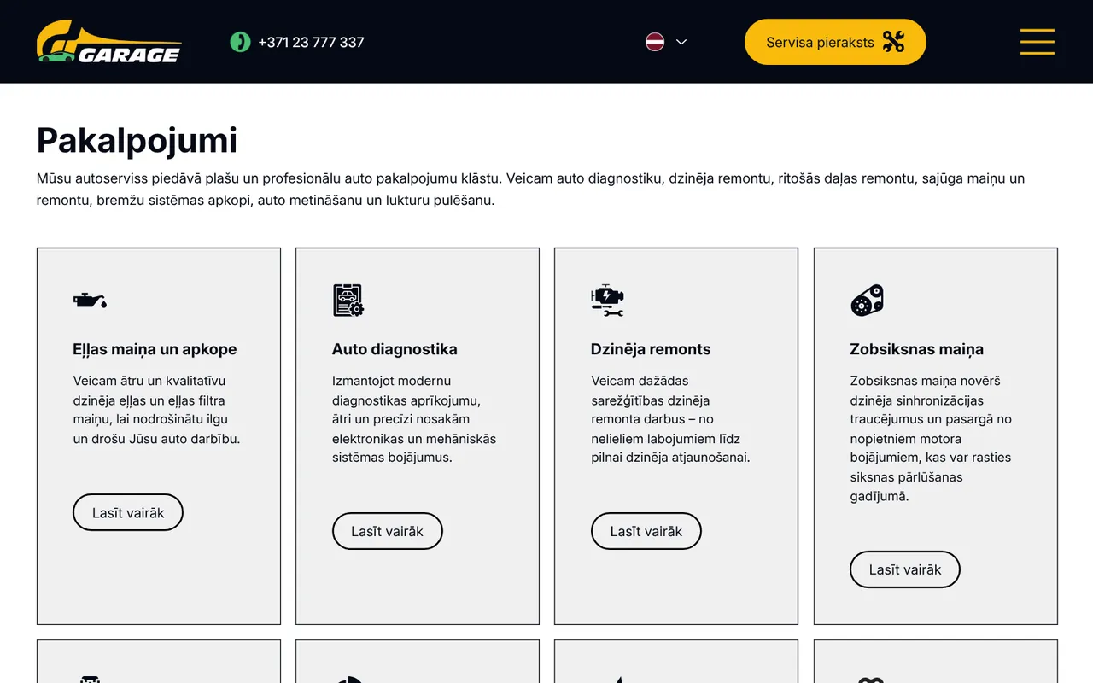Open the Zobsiksnas maiņa heading
This screenshot has width=1093, height=683.
pos(916,349)
